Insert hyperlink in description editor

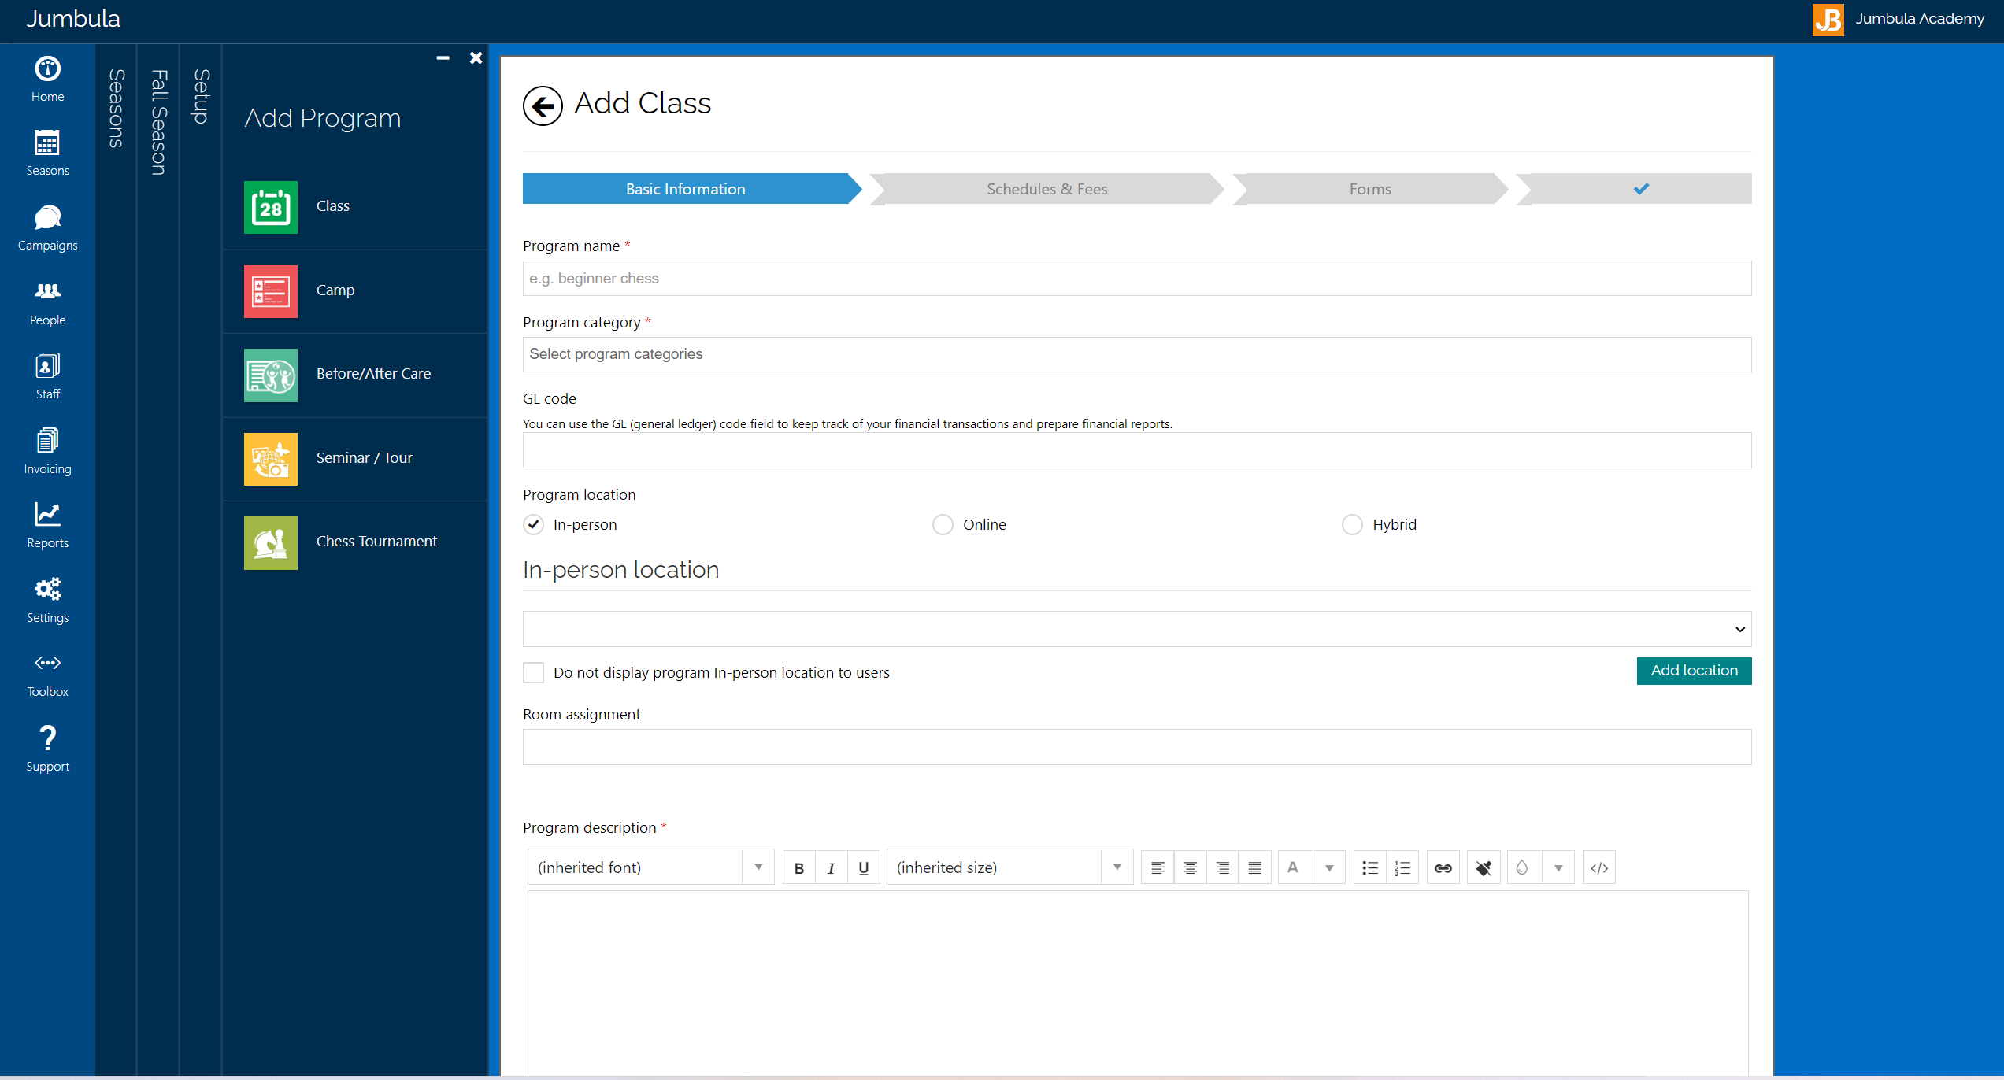(x=1443, y=867)
